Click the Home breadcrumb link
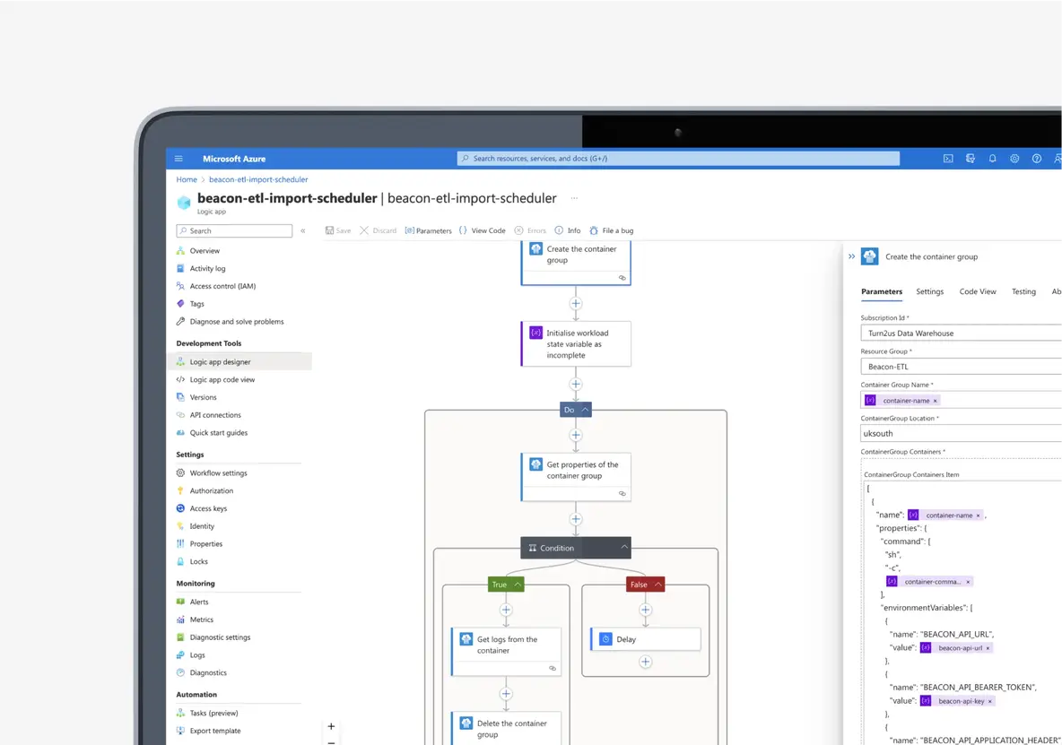1062x745 pixels. point(187,179)
